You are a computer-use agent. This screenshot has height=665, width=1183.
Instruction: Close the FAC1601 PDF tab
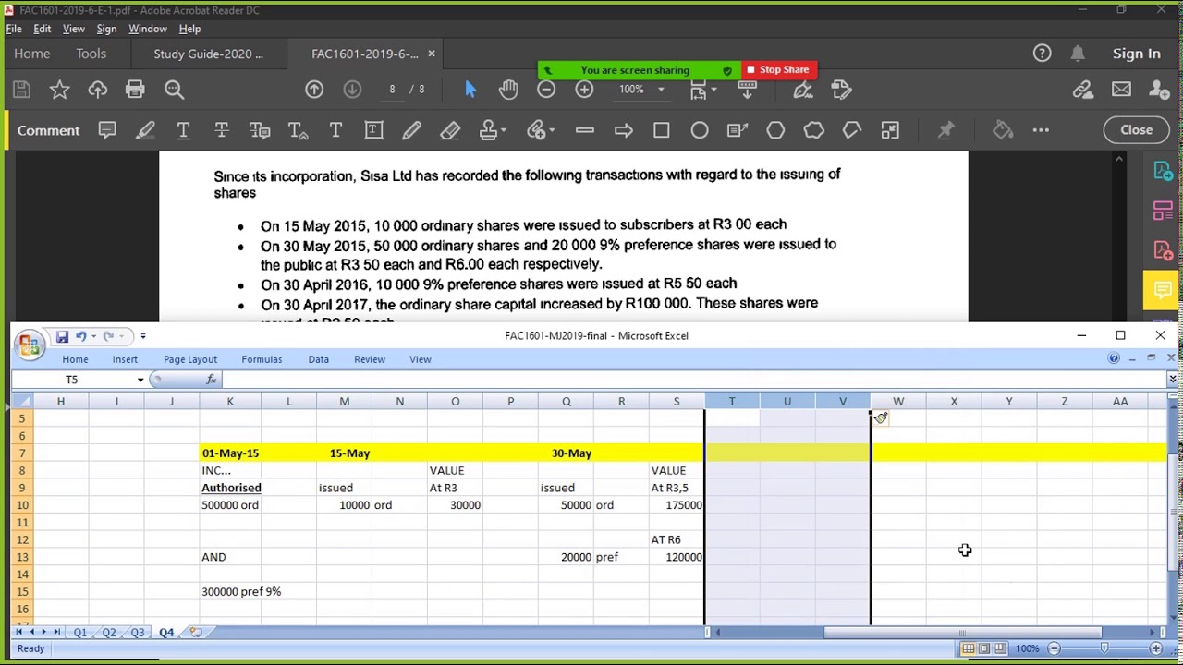[431, 54]
